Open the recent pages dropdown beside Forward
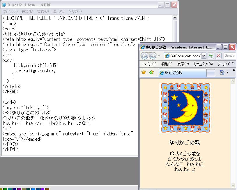Image resolution: width=237 pixels, height=190 pixels. [x=159, y=56]
